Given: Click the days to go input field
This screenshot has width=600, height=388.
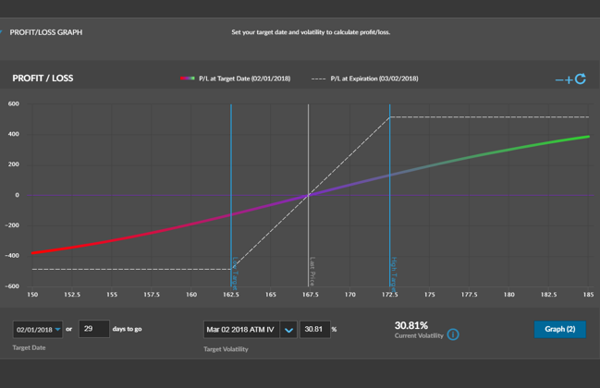Looking at the screenshot, I should point(94,329).
